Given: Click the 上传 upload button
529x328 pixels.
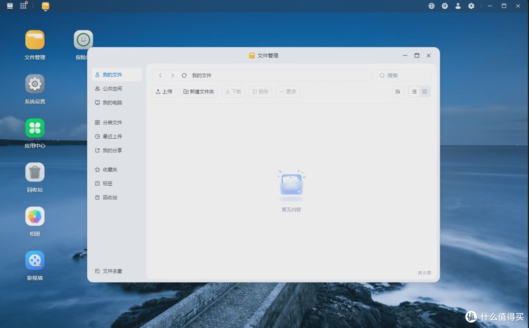Looking at the screenshot, I should [x=164, y=92].
